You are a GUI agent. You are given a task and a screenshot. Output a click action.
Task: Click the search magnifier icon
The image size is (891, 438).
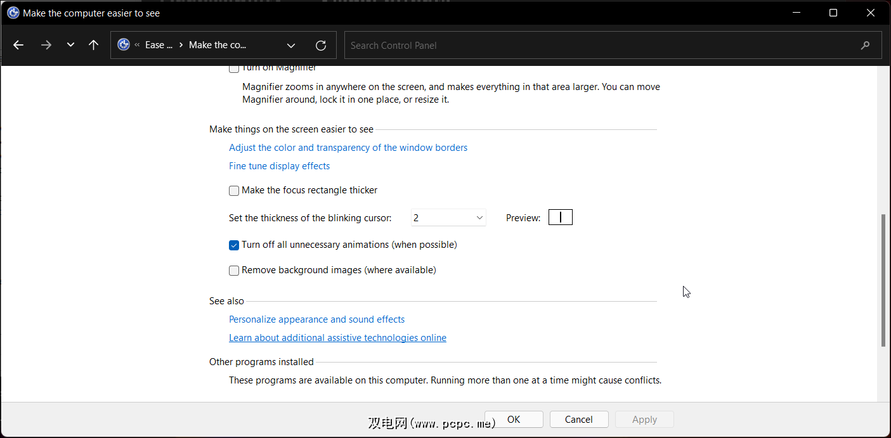tap(865, 45)
